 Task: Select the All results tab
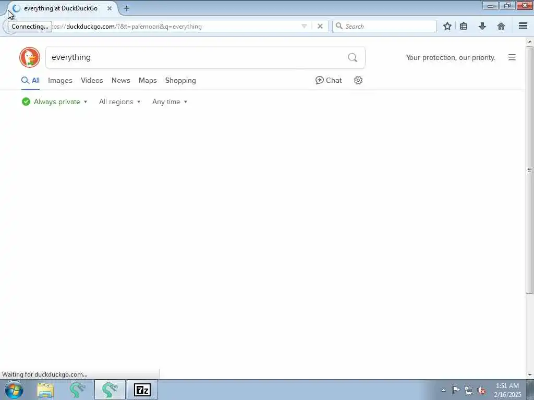[x=30, y=80]
